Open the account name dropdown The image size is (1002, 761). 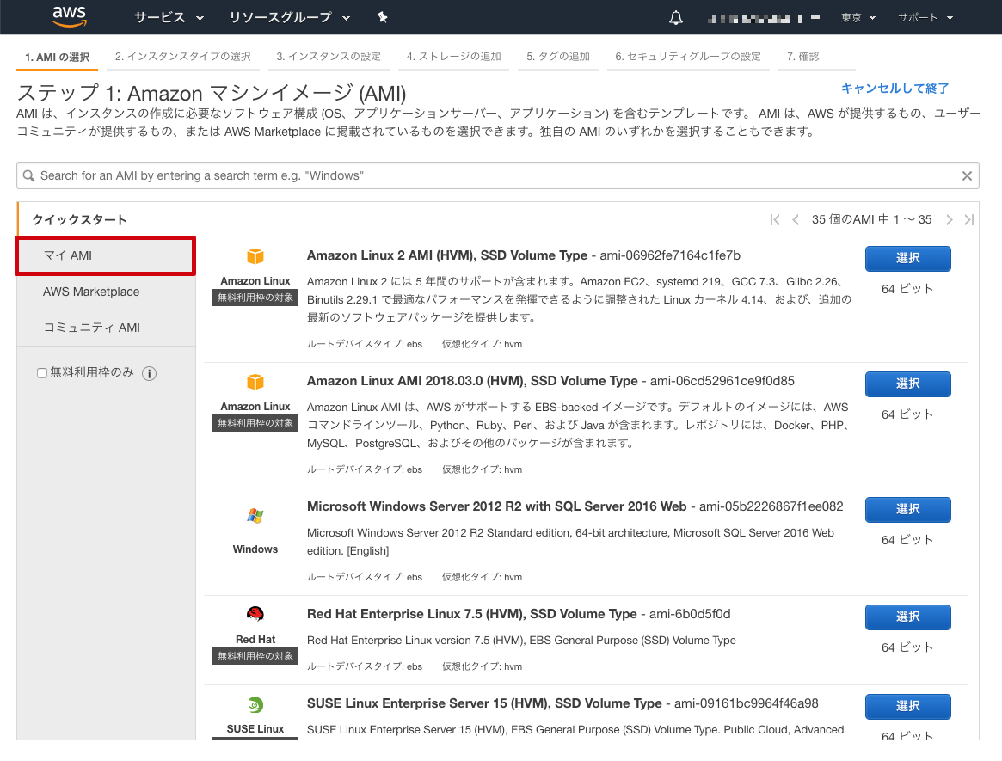pos(764,19)
